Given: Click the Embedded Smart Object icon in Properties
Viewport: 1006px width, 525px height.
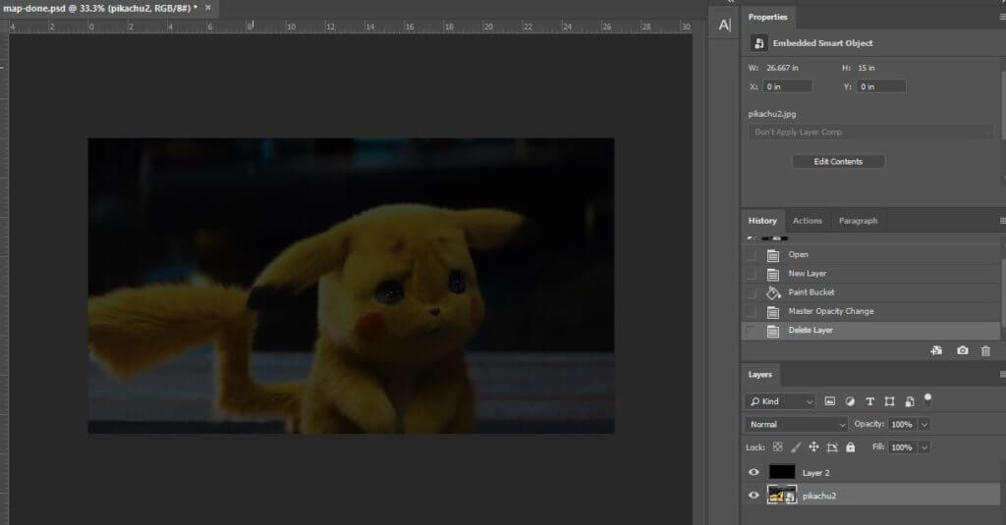Looking at the screenshot, I should (759, 43).
